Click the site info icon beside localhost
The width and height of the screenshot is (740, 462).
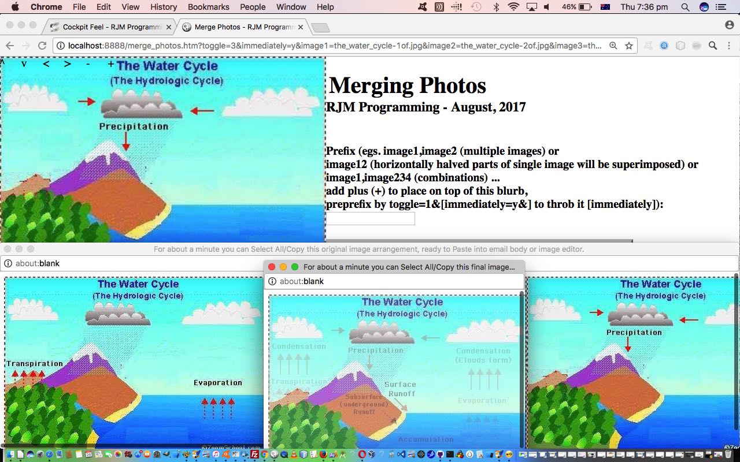click(x=61, y=46)
